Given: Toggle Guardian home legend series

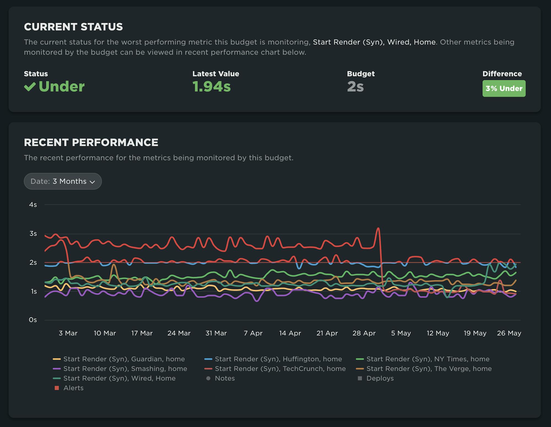Looking at the screenshot, I should tap(124, 359).
